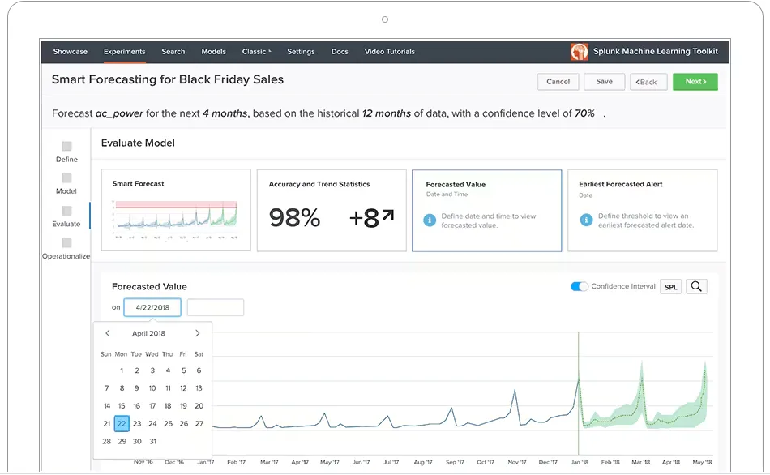Select the Define step icon
The height and width of the screenshot is (475, 770).
pyautogui.click(x=66, y=147)
